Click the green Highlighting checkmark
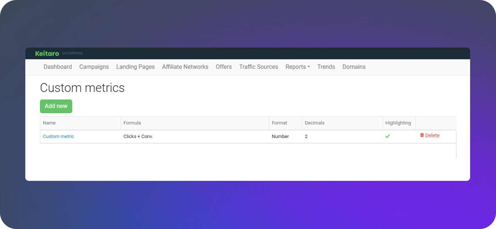The height and width of the screenshot is (229, 496). [387, 136]
